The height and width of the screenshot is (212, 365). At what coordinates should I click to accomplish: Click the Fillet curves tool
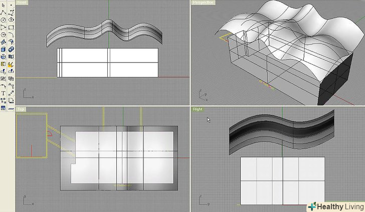[11, 35]
